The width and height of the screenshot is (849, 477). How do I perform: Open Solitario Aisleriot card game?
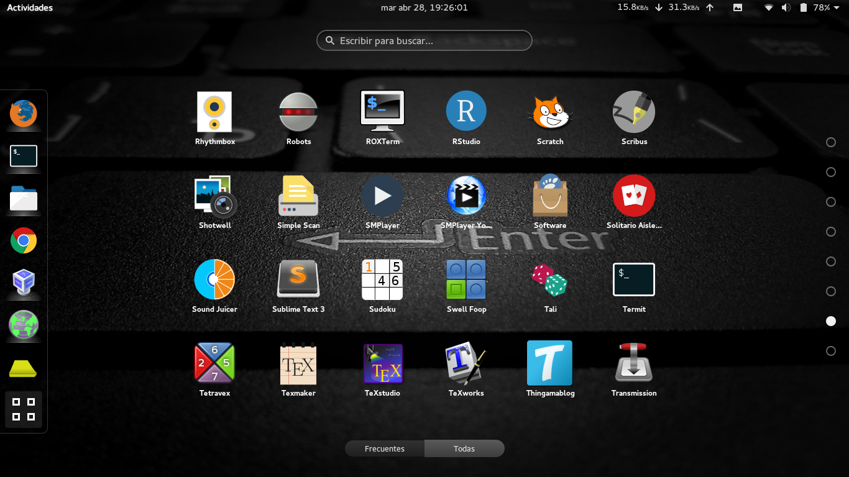point(634,196)
